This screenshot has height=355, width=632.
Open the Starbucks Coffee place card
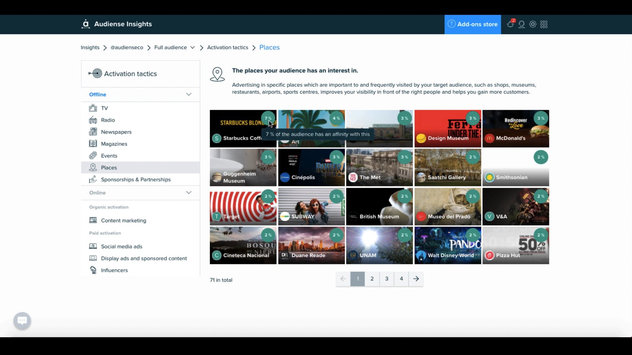(243, 129)
